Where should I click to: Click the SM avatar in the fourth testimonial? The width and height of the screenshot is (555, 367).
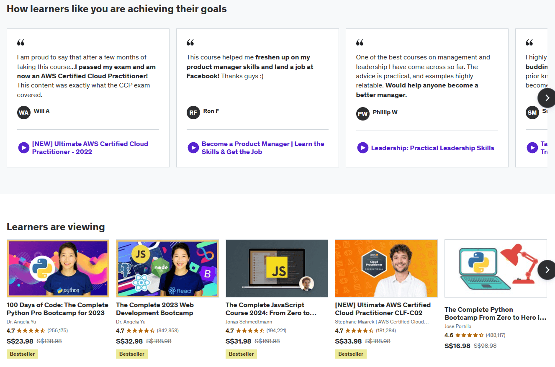532,113
